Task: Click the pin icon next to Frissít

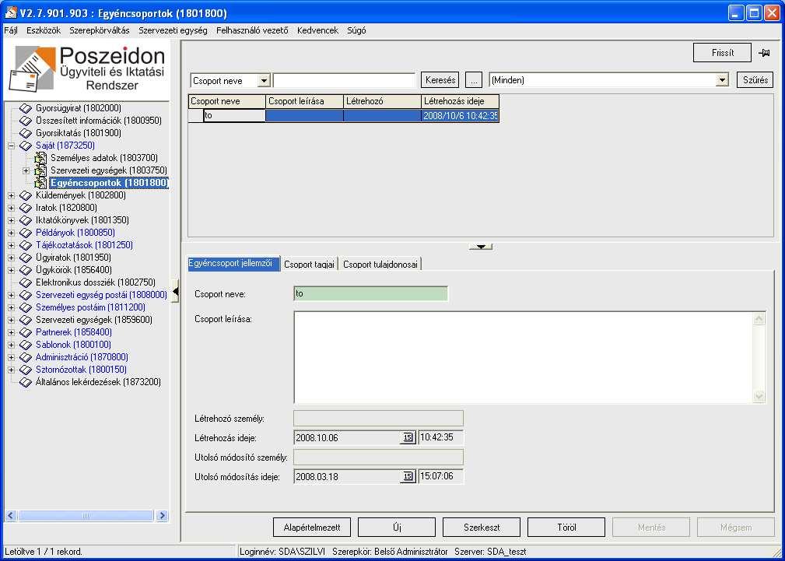Action: [x=764, y=53]
